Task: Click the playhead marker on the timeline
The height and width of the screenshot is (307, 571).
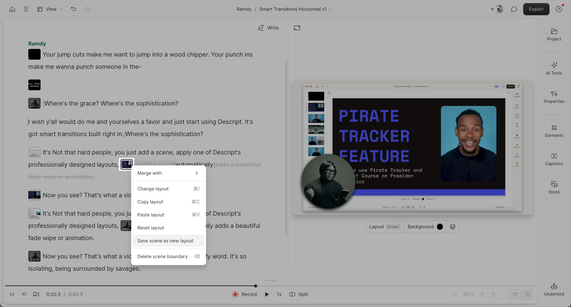Action: point(255,286)
